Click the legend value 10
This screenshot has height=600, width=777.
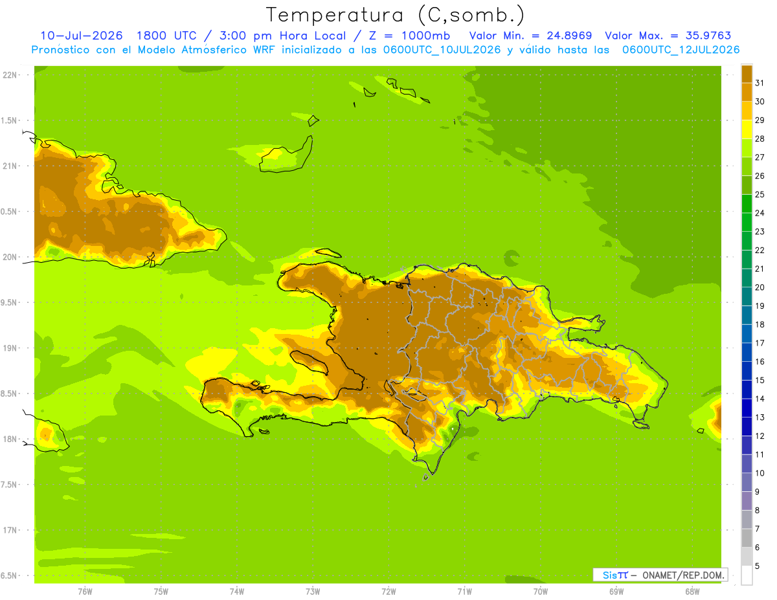click(760, 473)
